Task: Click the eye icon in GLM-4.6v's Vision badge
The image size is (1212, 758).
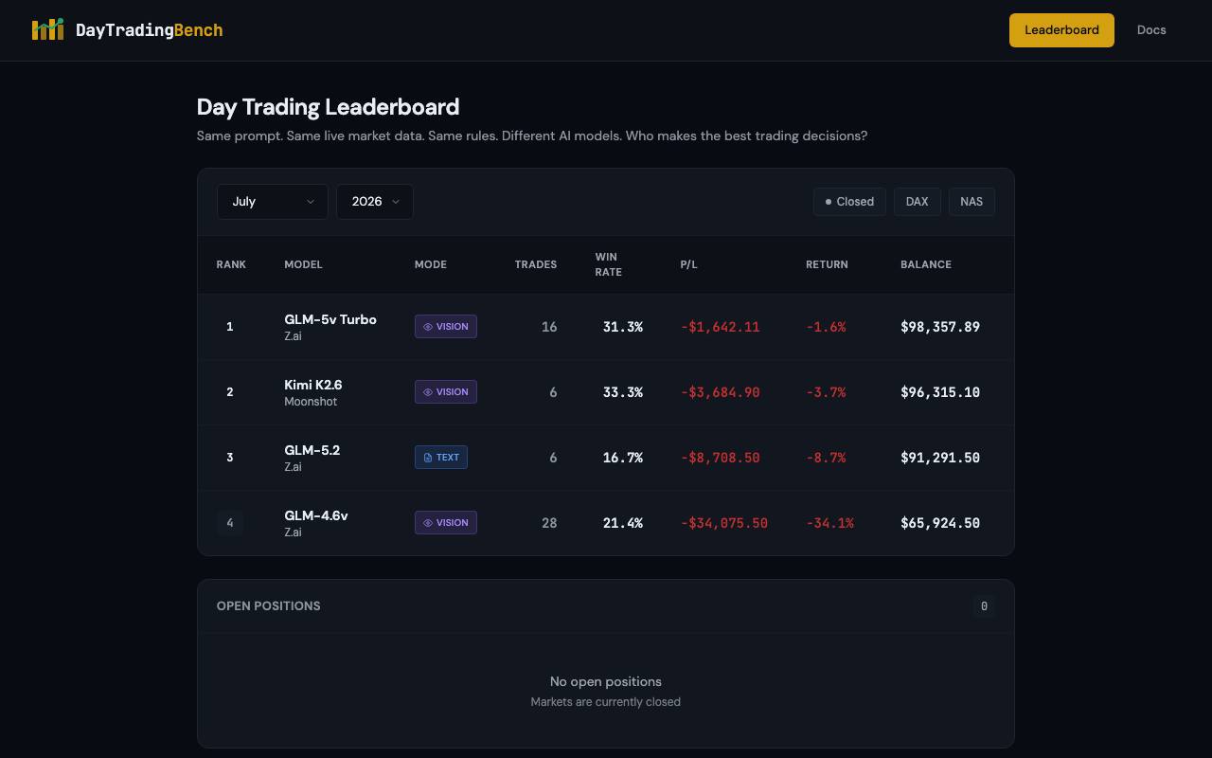Action: point(428,523)
